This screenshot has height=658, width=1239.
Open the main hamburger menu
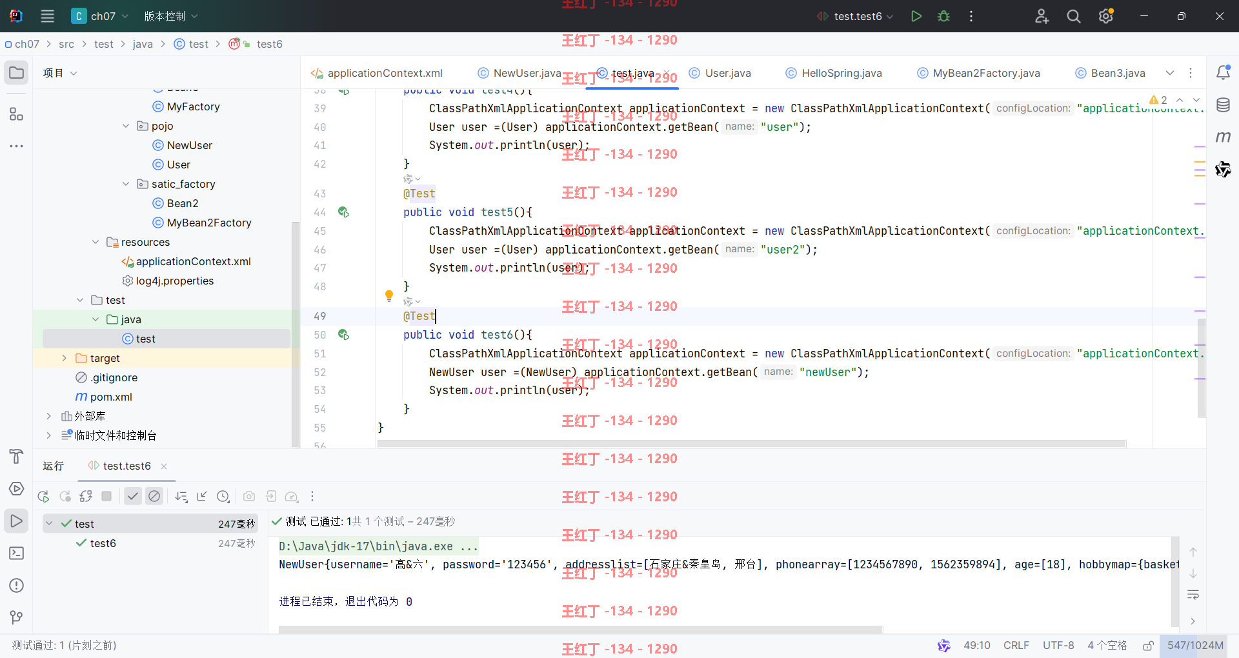[x=47, y=16]
